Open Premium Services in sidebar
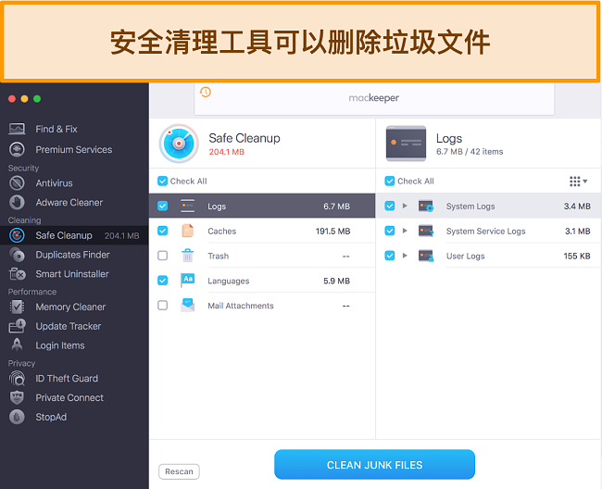Viewport: 602px width, 489px height. (74, 149)
